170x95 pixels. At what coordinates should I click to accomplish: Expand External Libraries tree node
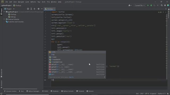coord(4,19)
